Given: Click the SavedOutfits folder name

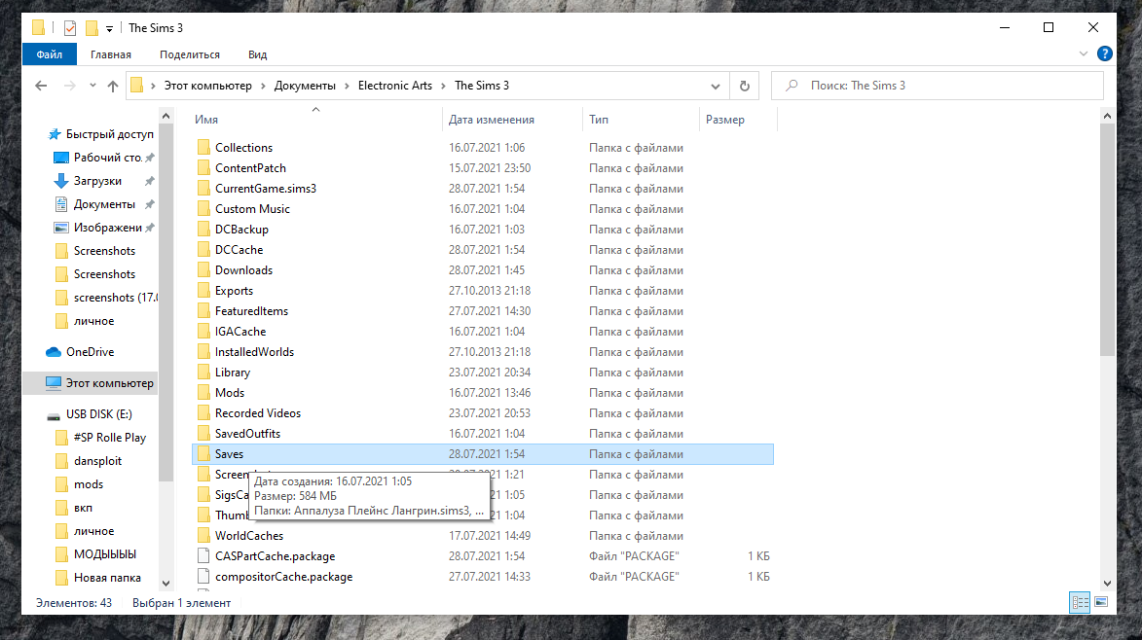Looking at the screenshot, I should [x=247, y=434].
